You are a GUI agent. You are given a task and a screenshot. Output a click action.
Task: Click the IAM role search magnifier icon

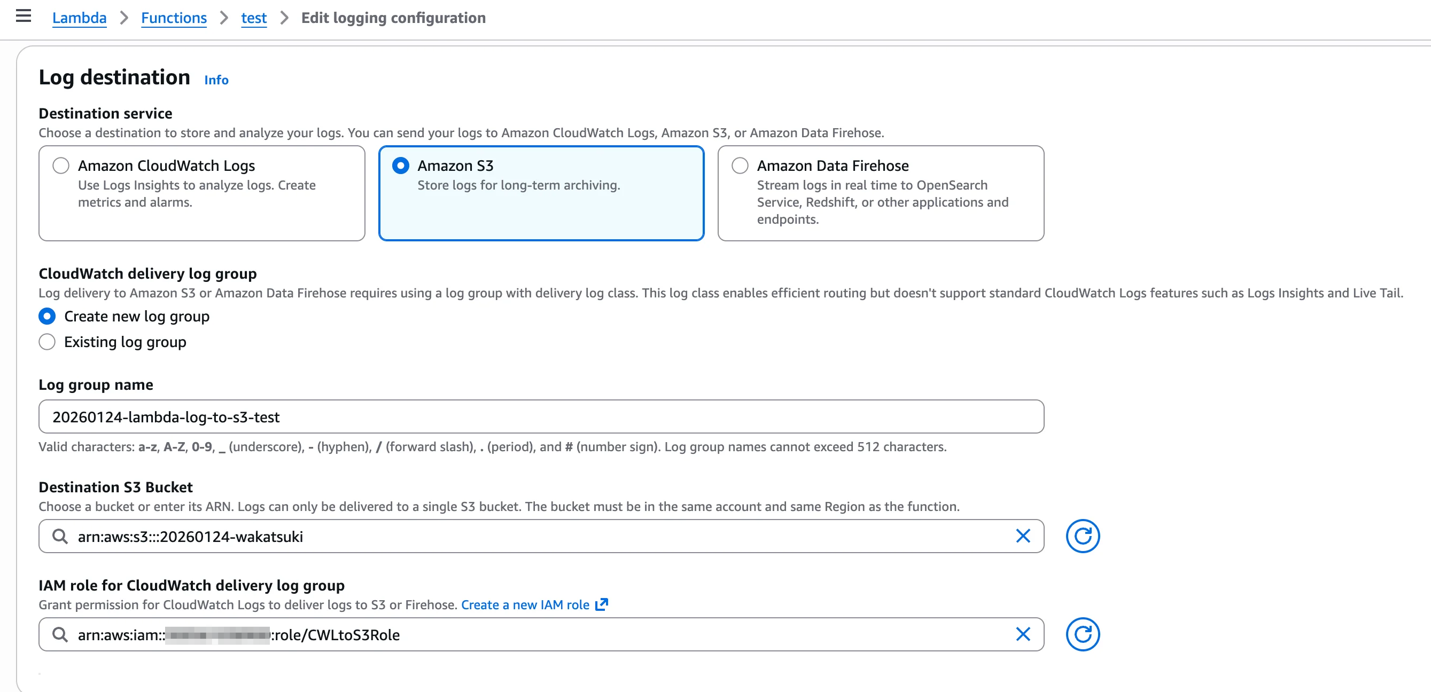60,634
